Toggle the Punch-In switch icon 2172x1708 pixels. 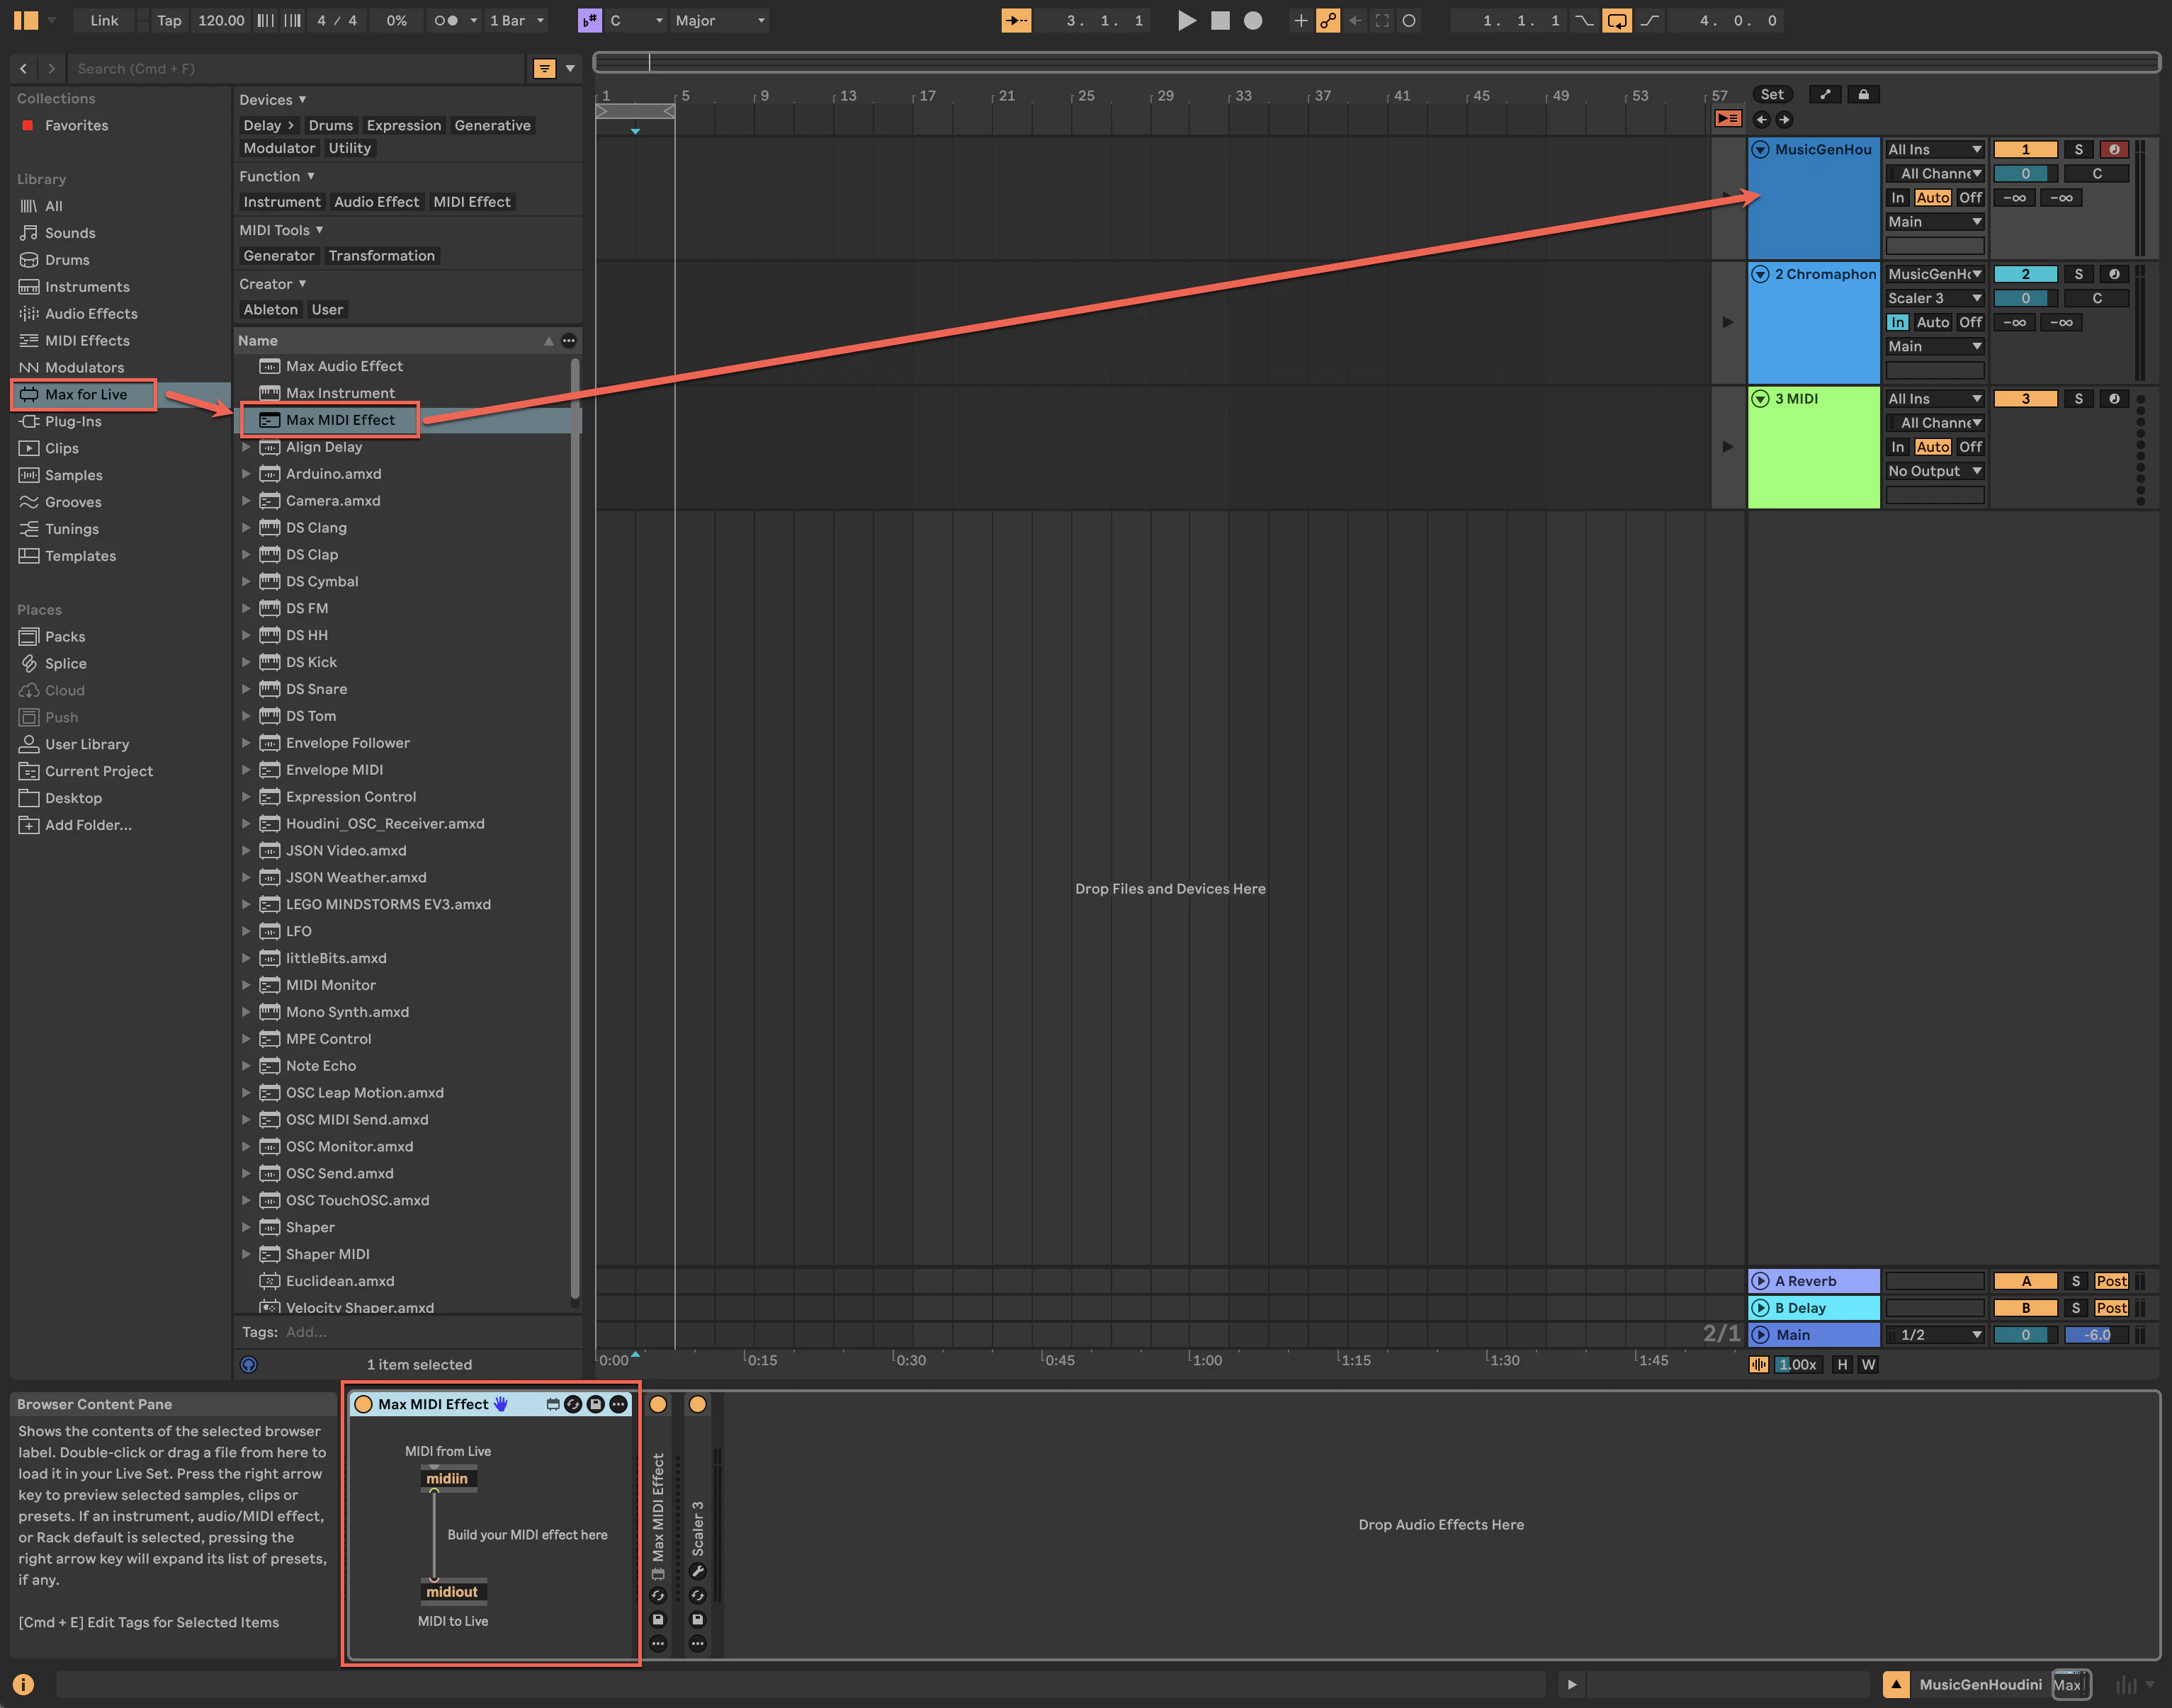click(1584, 20)
